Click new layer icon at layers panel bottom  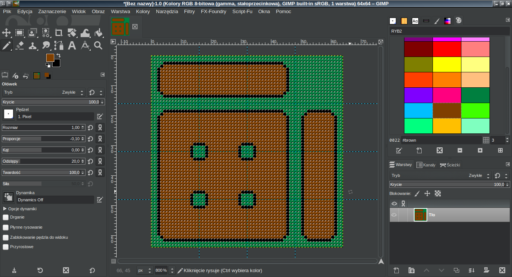point(396,270)
